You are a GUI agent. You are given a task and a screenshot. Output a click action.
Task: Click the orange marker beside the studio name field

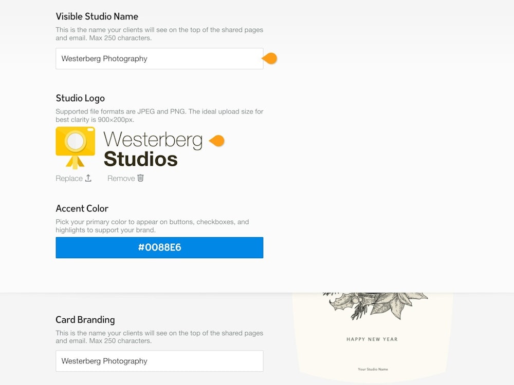[x=270, y=59]
